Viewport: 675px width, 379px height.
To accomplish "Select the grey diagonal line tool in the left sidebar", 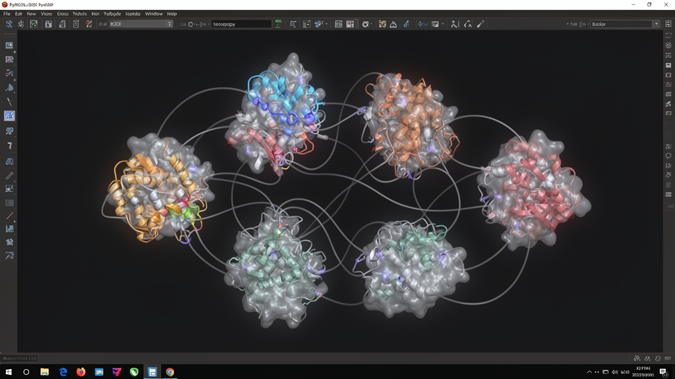I will (9, 176).
